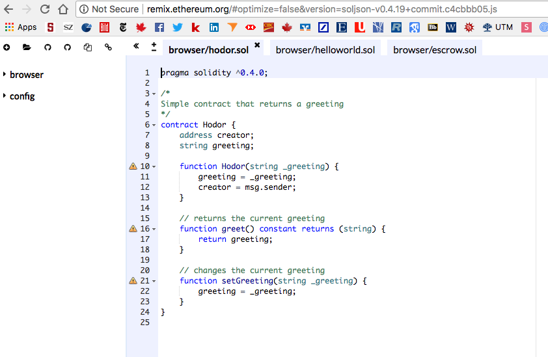Fold setGreeting function at line 21
This screenshot has width=548, height=357.
coord(154,281)
